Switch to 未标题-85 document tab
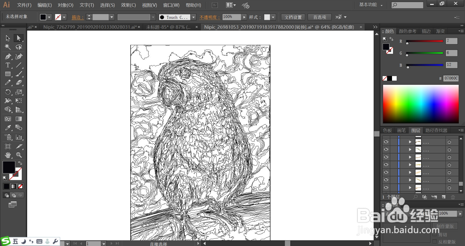Image resolution: width=465 pixels, height=246 pixels. (168, 27)
